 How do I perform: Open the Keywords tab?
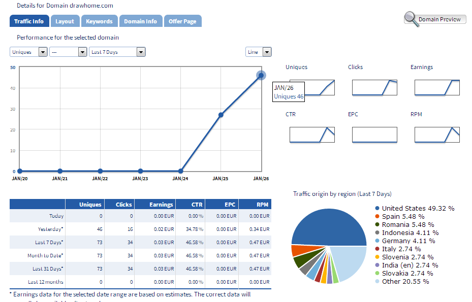[x=99, y=21]
